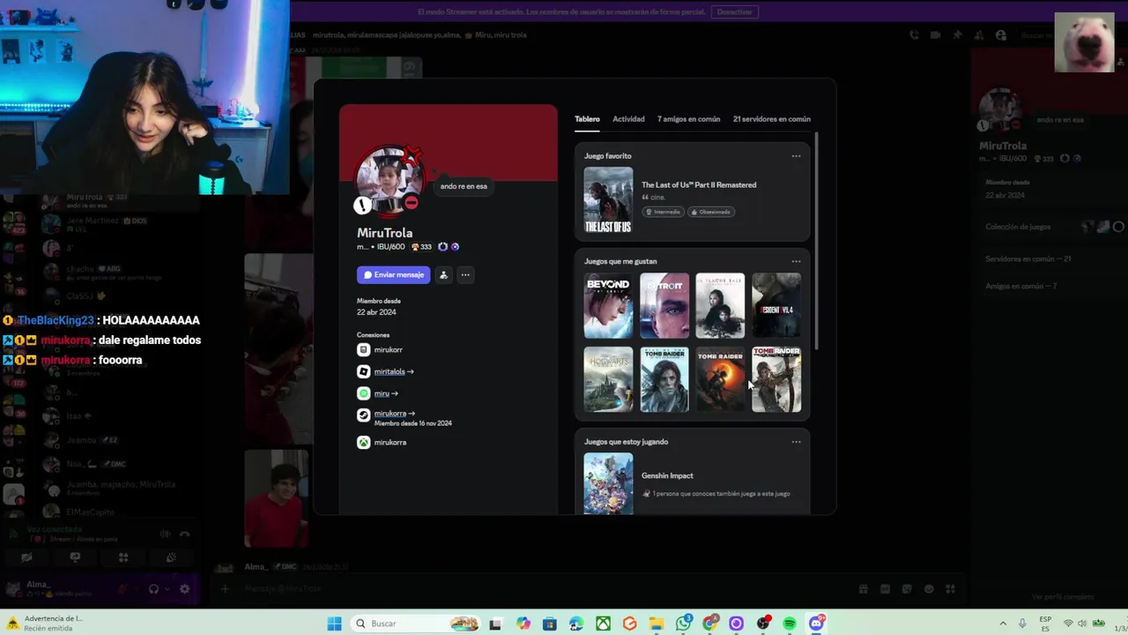Open Microsoft Edge from the taskbar

(576, 624)
